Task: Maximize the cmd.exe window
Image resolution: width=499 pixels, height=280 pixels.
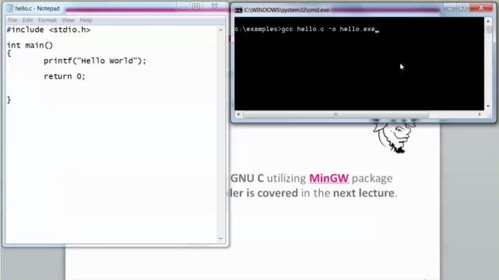Action: click(462, 8)
